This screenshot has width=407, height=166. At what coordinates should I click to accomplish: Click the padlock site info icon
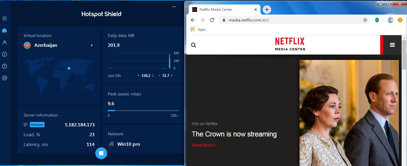224,20
